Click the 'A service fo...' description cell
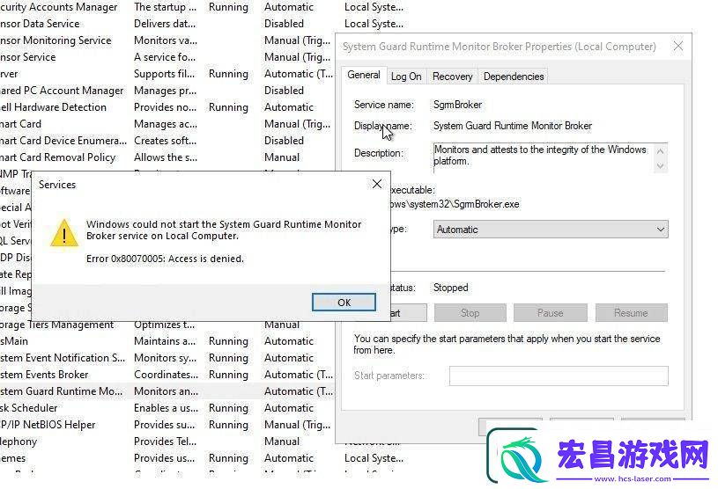Screen dimensions: 718x489 (165, 57)
